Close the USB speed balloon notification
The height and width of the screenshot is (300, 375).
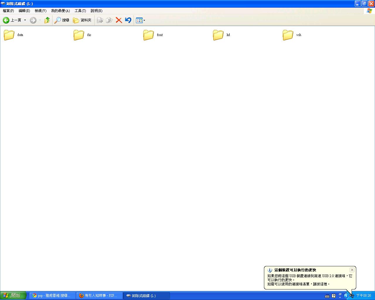tap(352, 270)
